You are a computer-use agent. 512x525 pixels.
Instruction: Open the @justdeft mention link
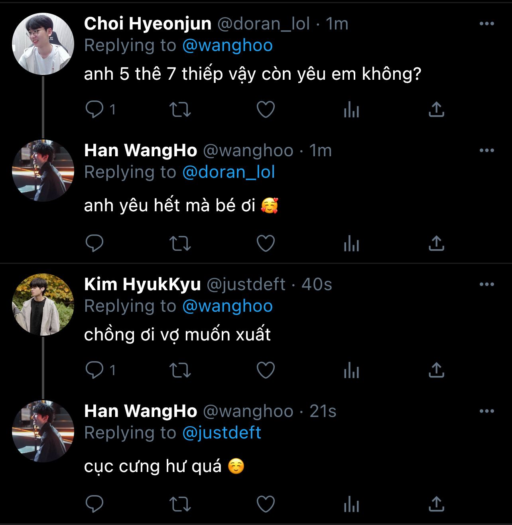[x=222, y=433]
